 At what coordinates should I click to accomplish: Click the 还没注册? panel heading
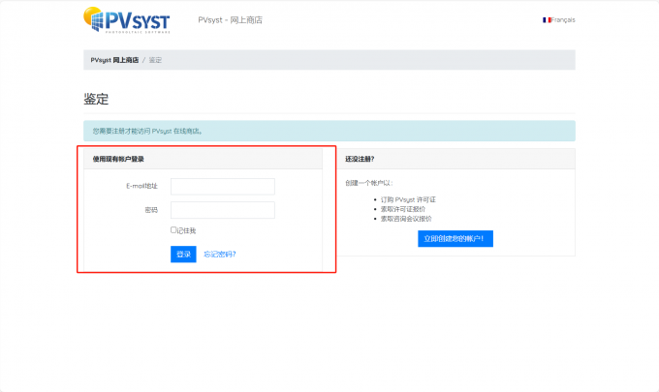tap(360, 159)
